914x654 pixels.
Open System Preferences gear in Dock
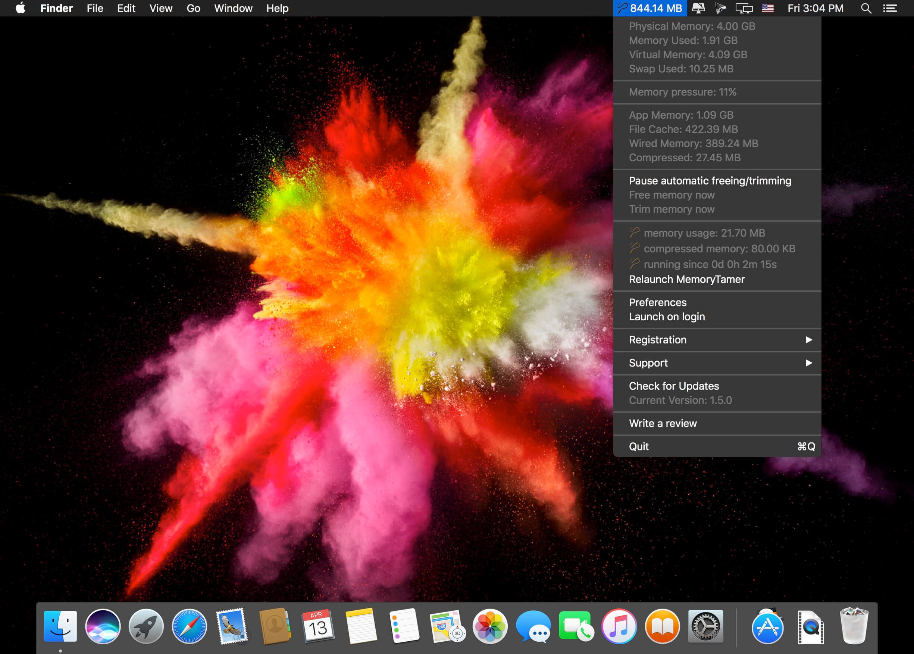pyautogui.click(x=705, y=626)
